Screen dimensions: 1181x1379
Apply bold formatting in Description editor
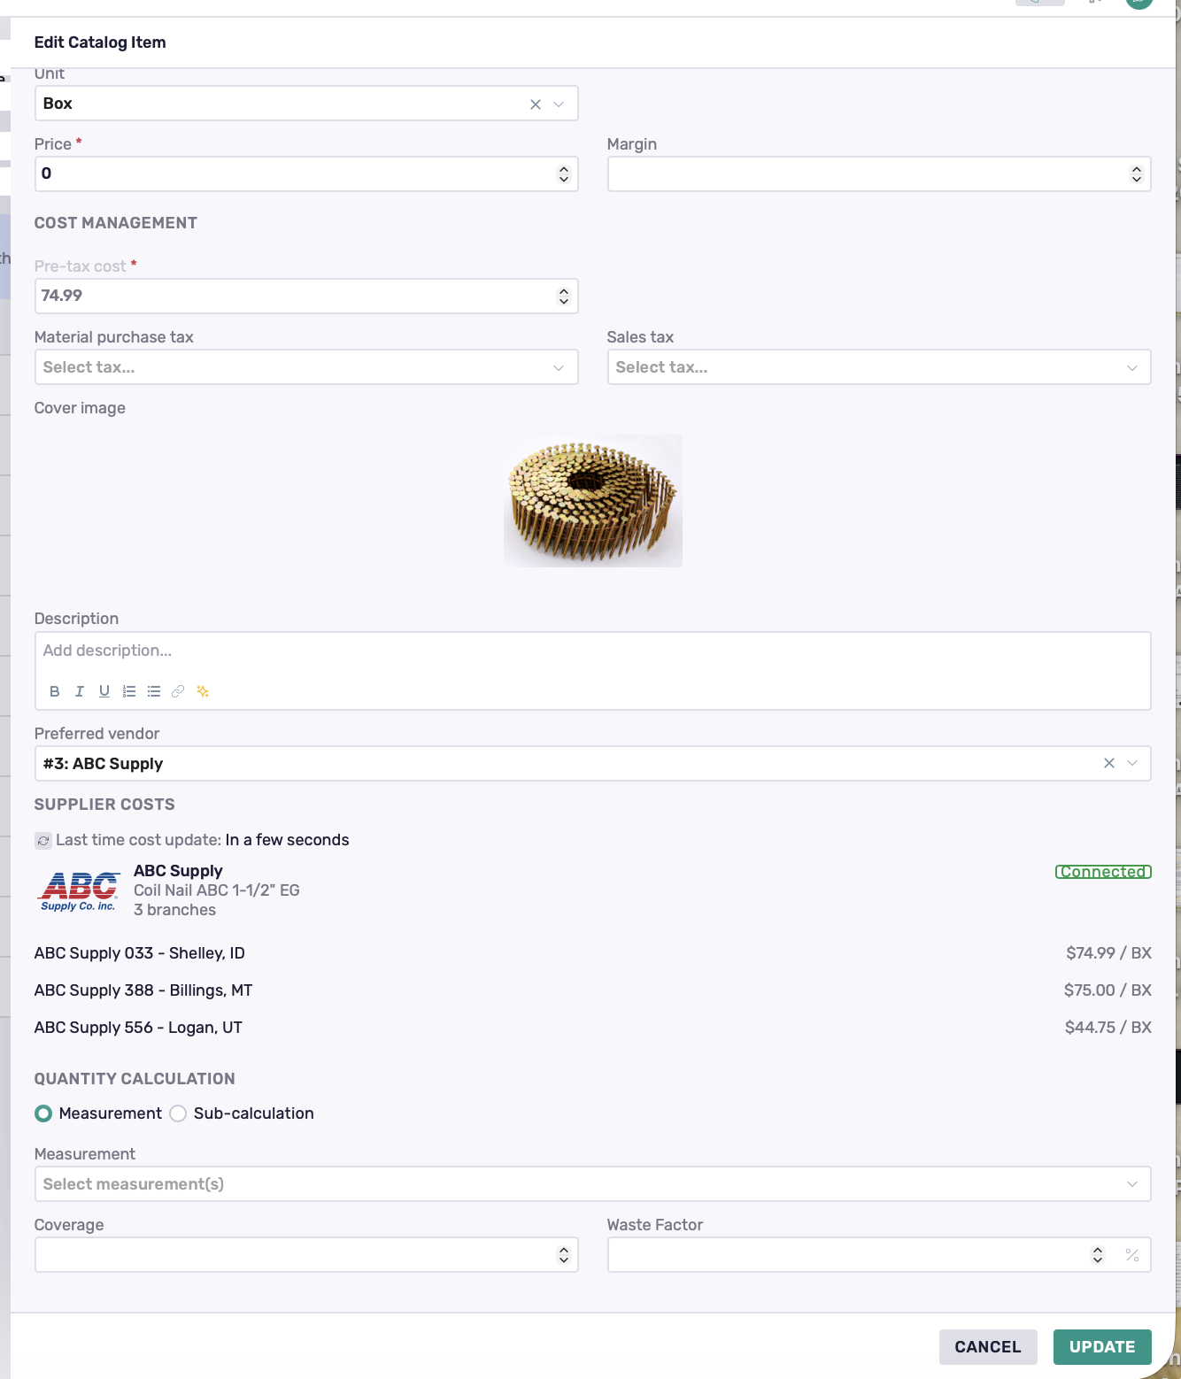[55, 691]
